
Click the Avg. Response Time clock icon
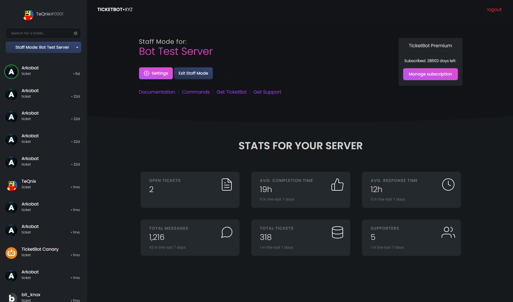[448, 185]
